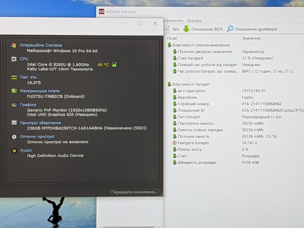Click the RAM memory module icon
Viewport: 304px width, 228px height.
[x=14, y=77]
